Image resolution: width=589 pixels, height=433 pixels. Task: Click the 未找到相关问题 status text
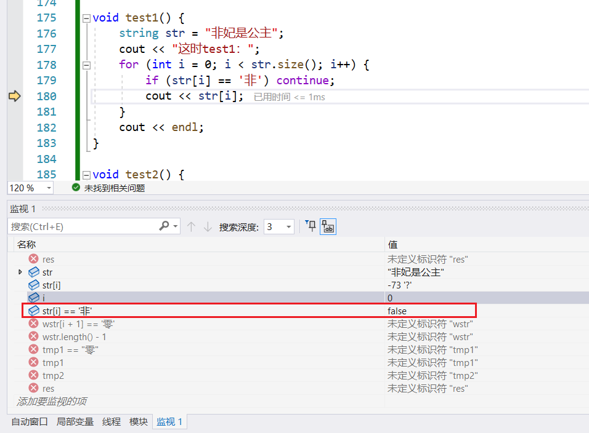click(115, 188)
